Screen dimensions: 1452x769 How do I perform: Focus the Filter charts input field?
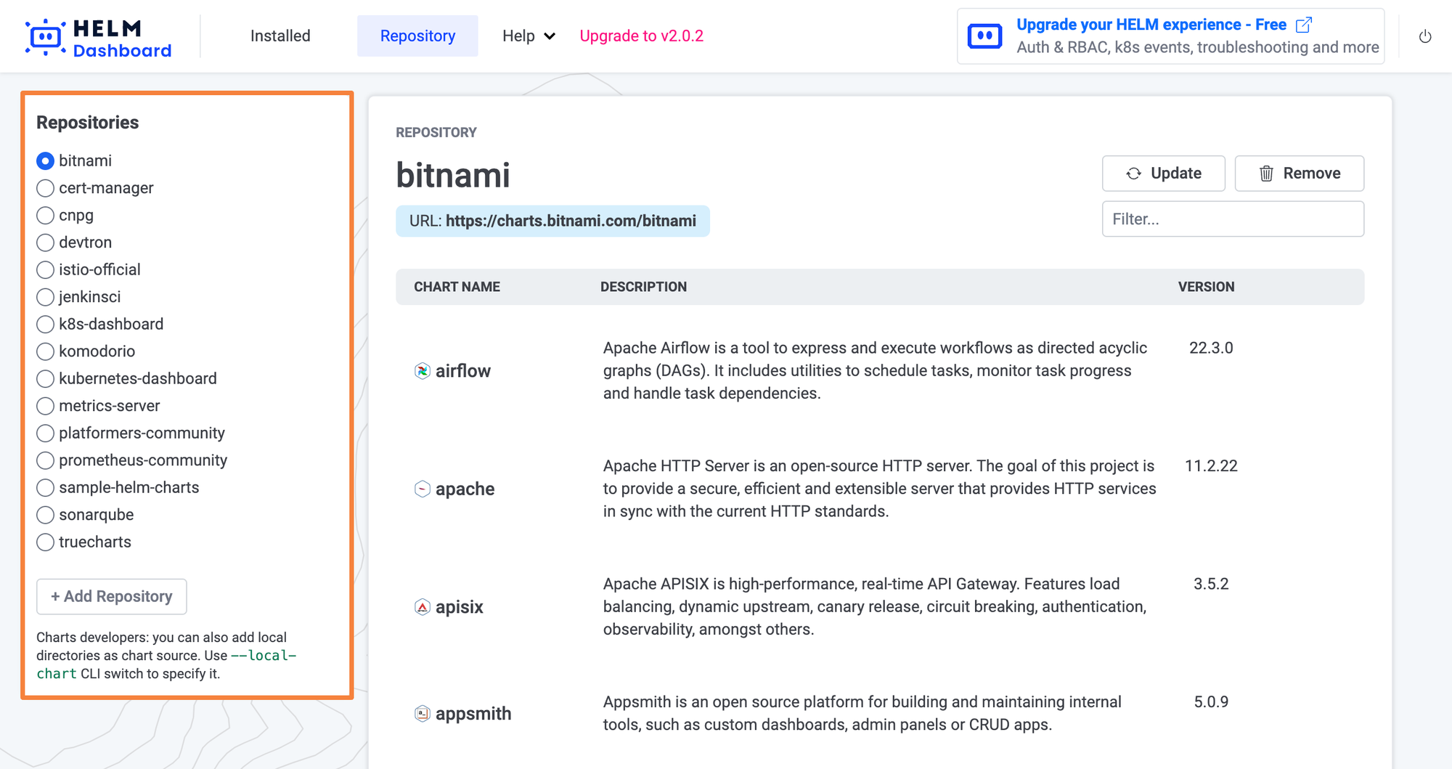coord(1233,219)
